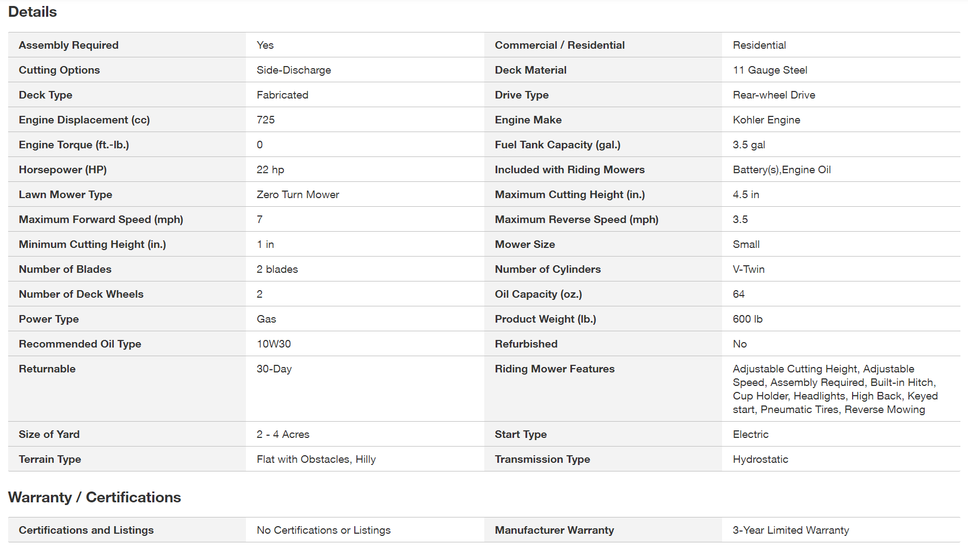Select the Product Weight (lb.) label
This screenshot has width=968, height=557.
tap(545, 319)
